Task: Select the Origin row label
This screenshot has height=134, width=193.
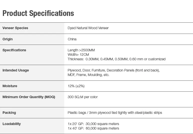Action: point(7,39)
